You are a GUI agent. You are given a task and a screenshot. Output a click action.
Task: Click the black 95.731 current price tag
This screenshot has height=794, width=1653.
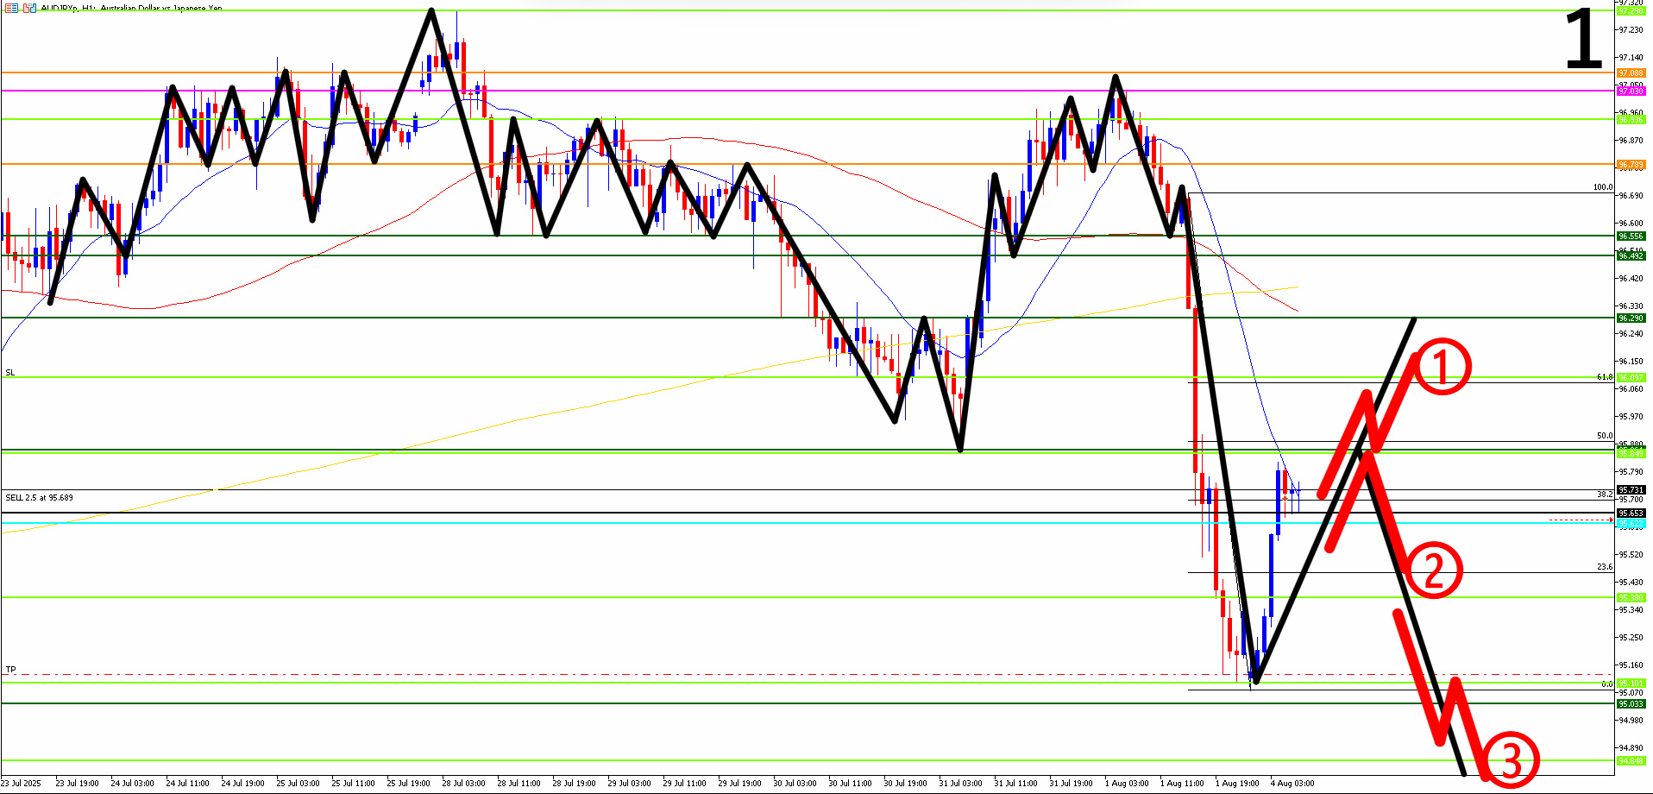1630,490
